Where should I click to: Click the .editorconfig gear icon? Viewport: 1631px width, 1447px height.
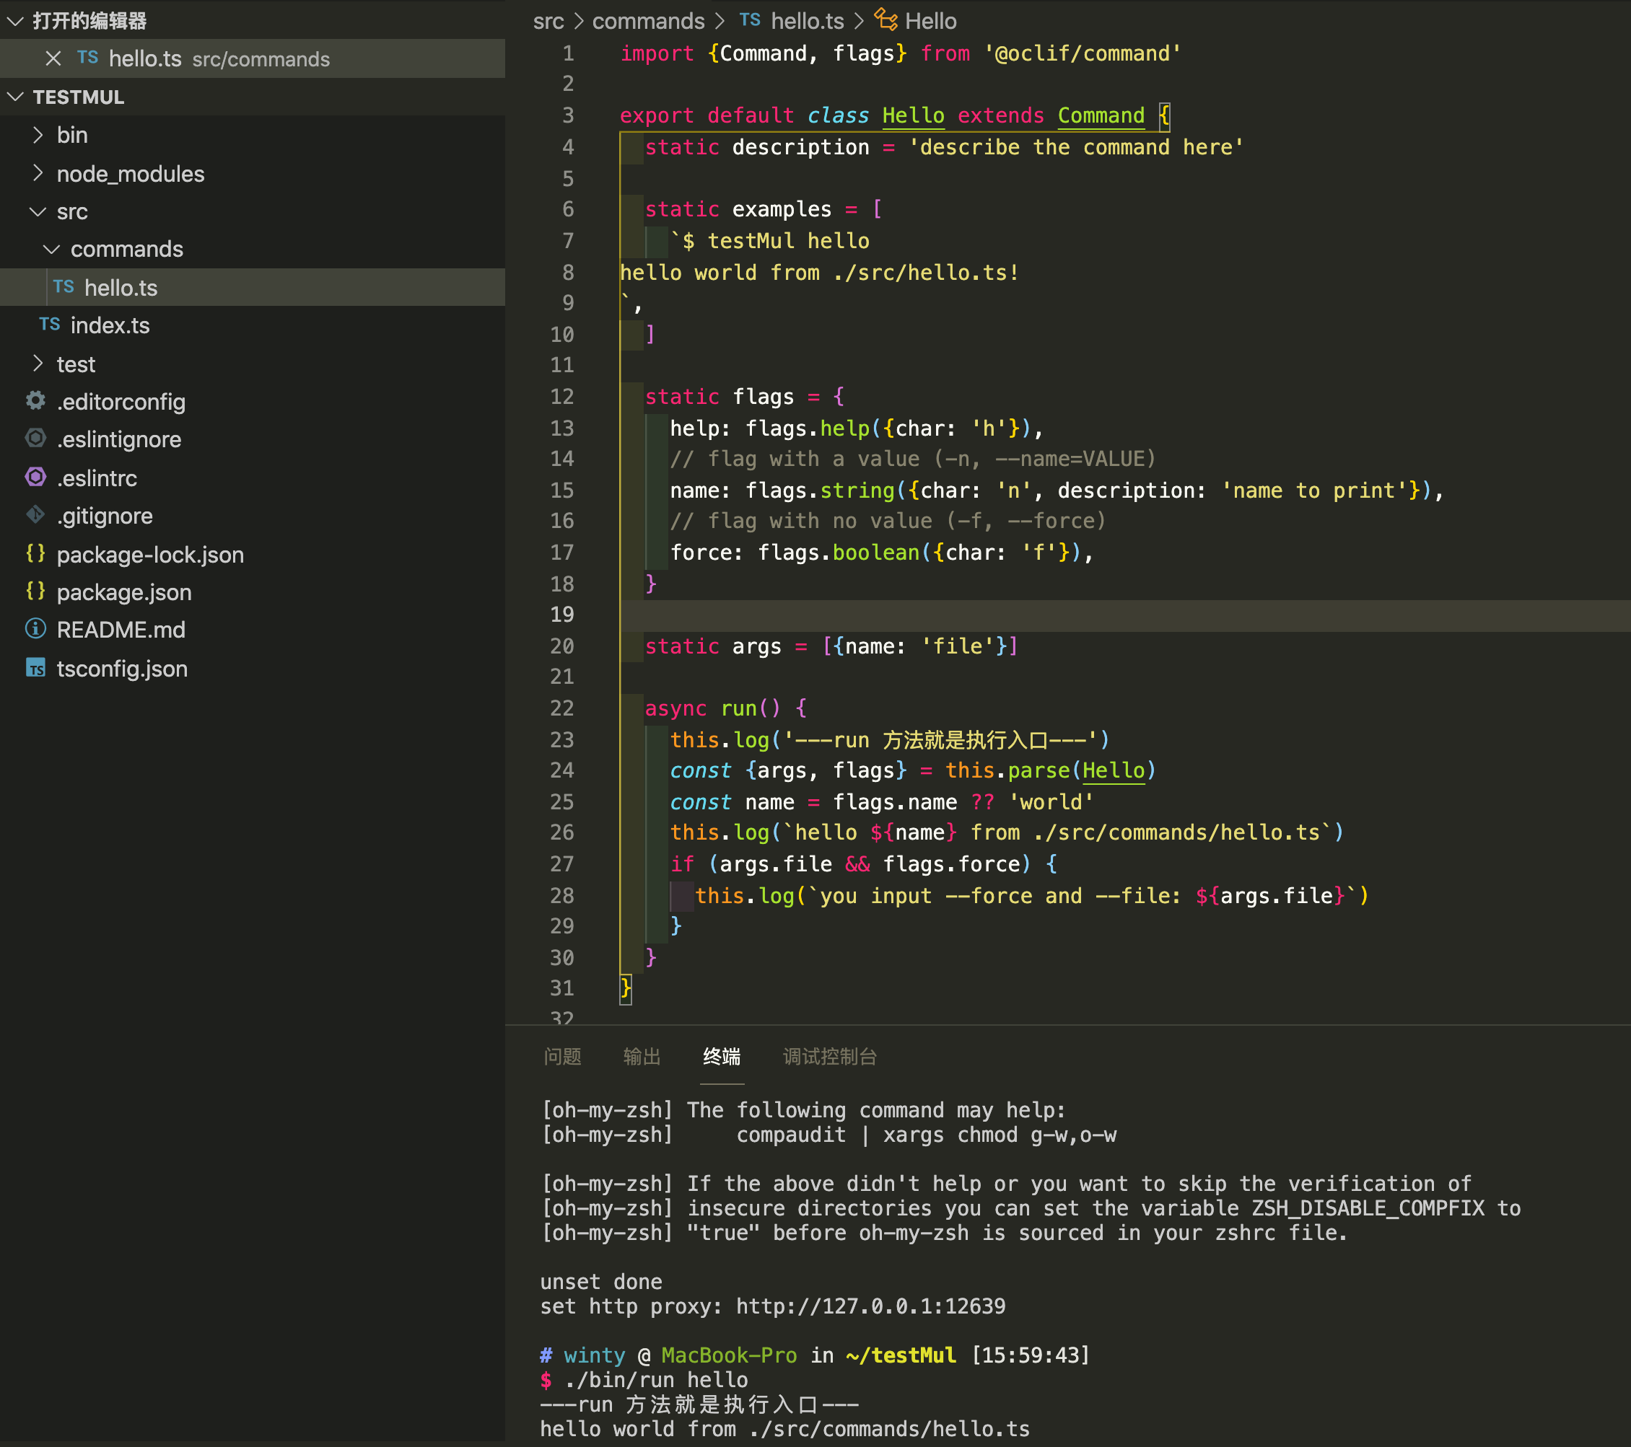[36, 400]
